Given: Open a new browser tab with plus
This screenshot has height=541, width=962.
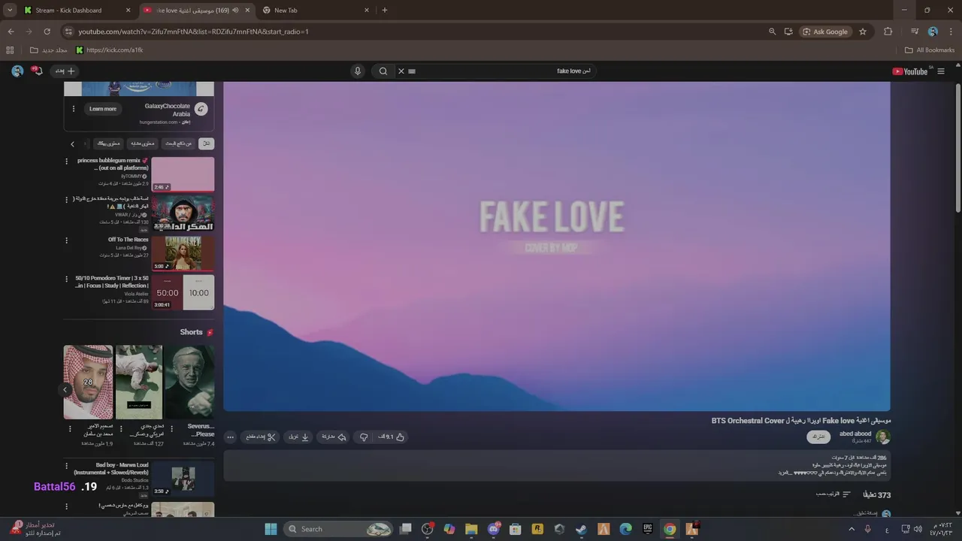Looking at the screenshot, I should [385, 11].
